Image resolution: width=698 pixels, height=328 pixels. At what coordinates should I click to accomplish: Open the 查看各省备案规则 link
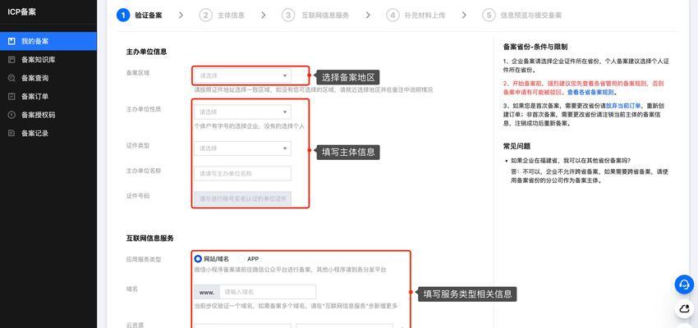[x=590, y=93]
